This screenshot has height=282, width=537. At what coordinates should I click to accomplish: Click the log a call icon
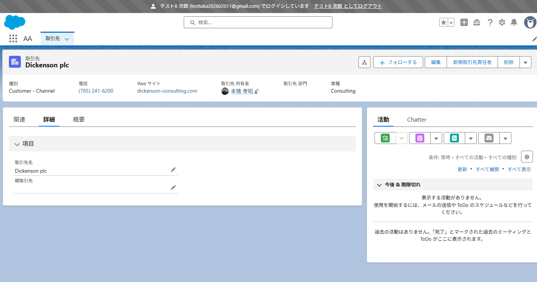click(x=454, y=138)
